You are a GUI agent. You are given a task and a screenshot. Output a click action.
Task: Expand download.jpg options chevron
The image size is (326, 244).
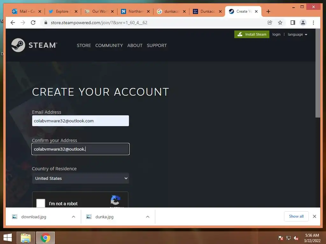pyautogui.click(x=74, y=217)
